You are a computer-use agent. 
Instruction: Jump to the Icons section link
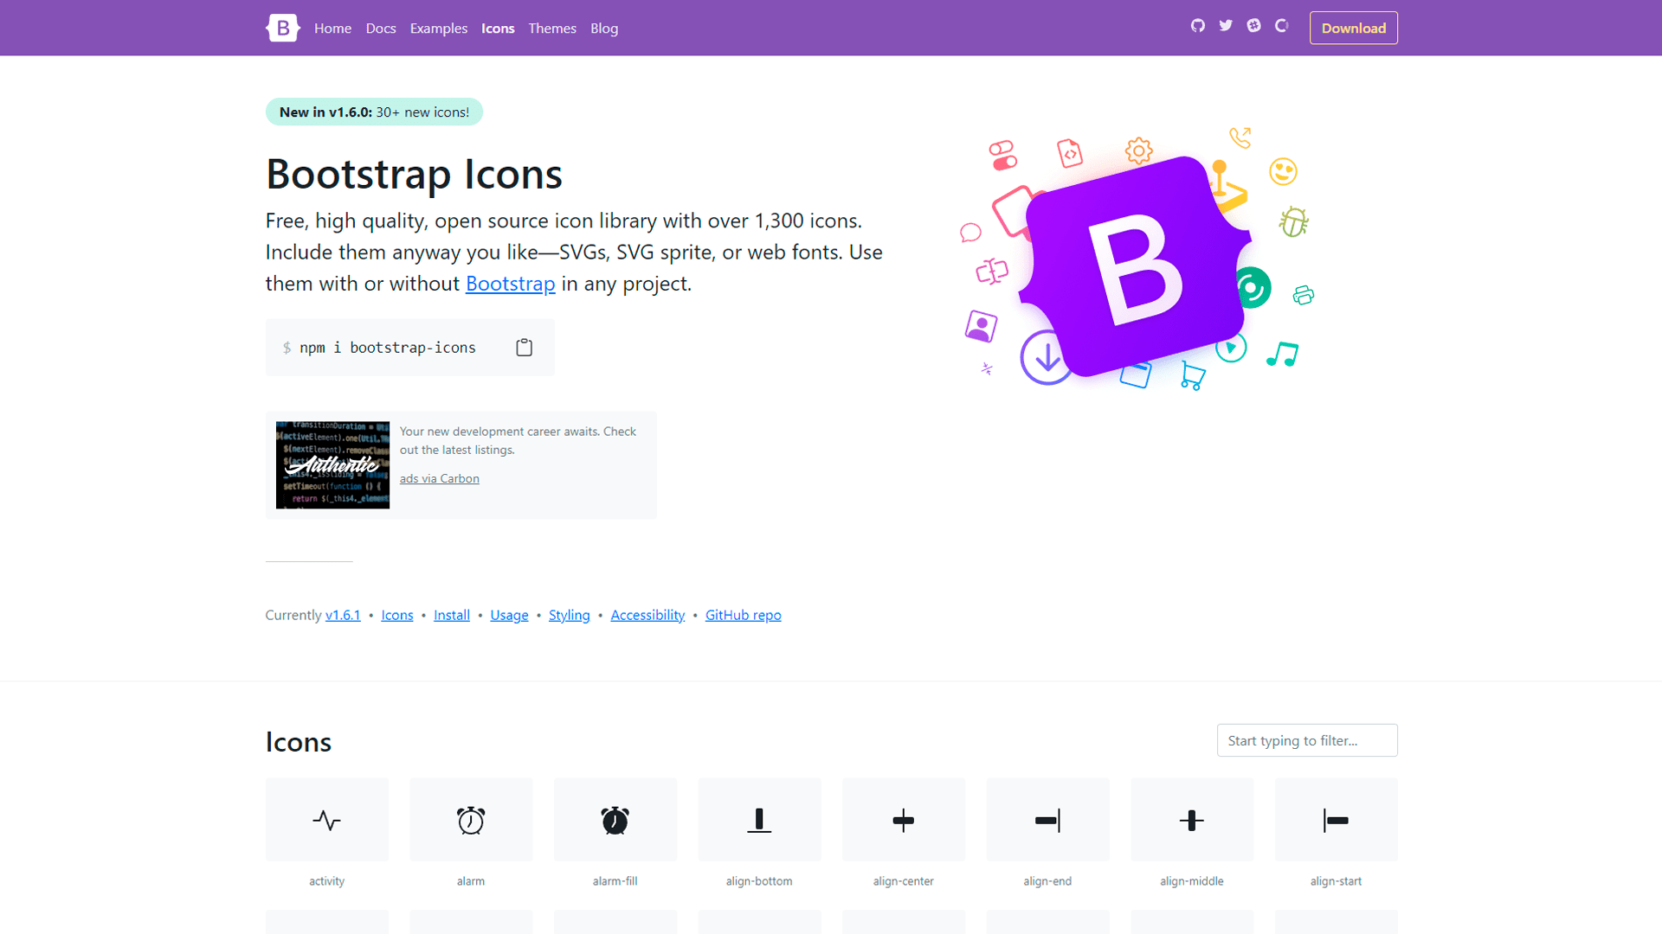point(397,615)
